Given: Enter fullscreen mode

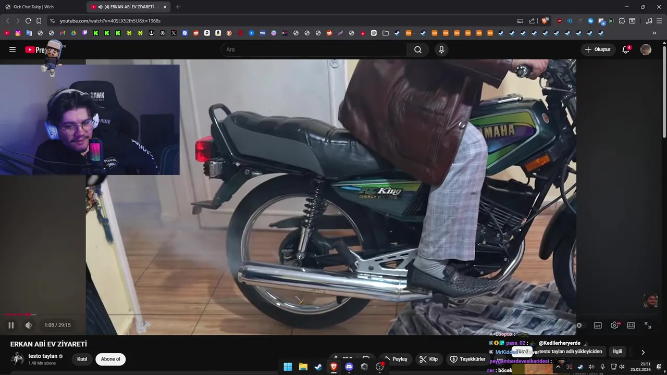Looking at the screenshot, I should [x=648, y=325].
